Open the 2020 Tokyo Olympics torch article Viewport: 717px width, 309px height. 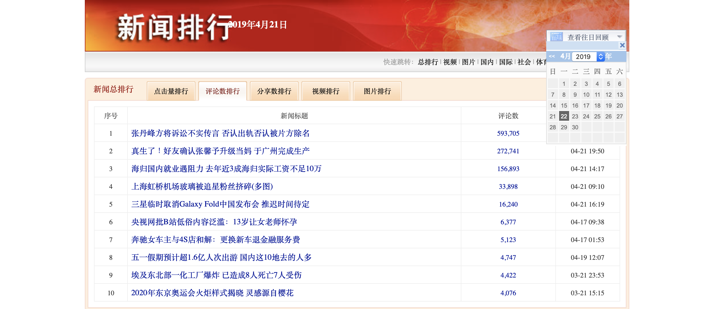(212, 293)
